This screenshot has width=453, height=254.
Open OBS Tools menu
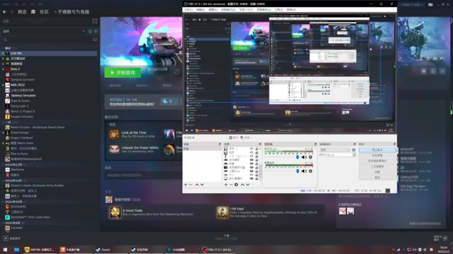pos(279,10)
